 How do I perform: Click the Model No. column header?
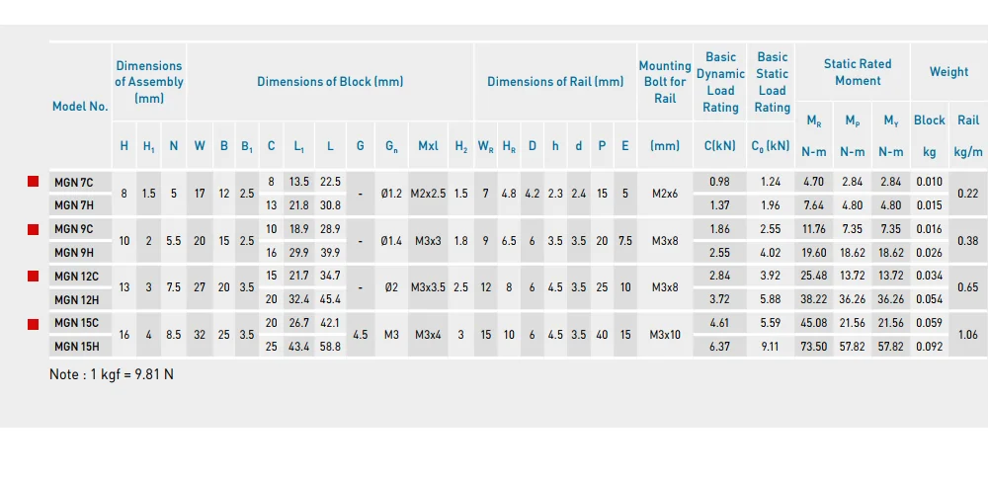tap(80, 106)
